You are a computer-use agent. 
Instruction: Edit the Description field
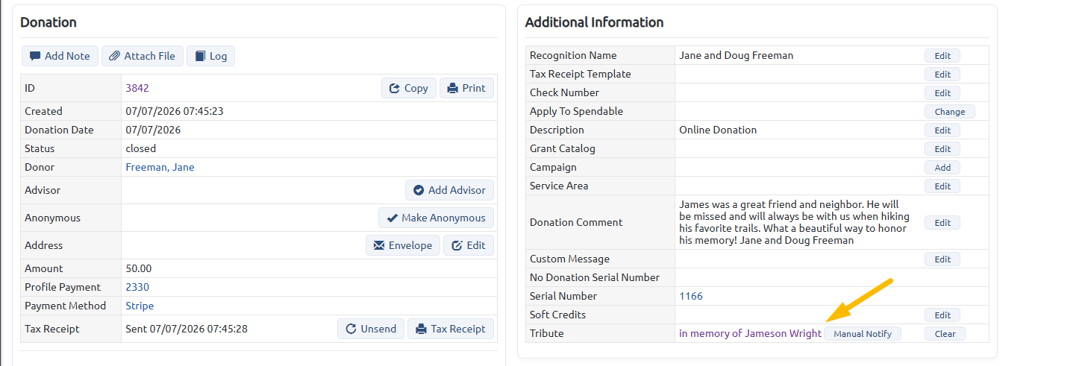[942, 130]
